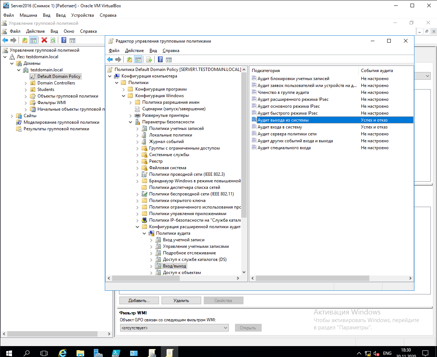437x357 pixels.
Task: Click blue Help icon in policy editor toolbar
Action: tap(160, 60)
